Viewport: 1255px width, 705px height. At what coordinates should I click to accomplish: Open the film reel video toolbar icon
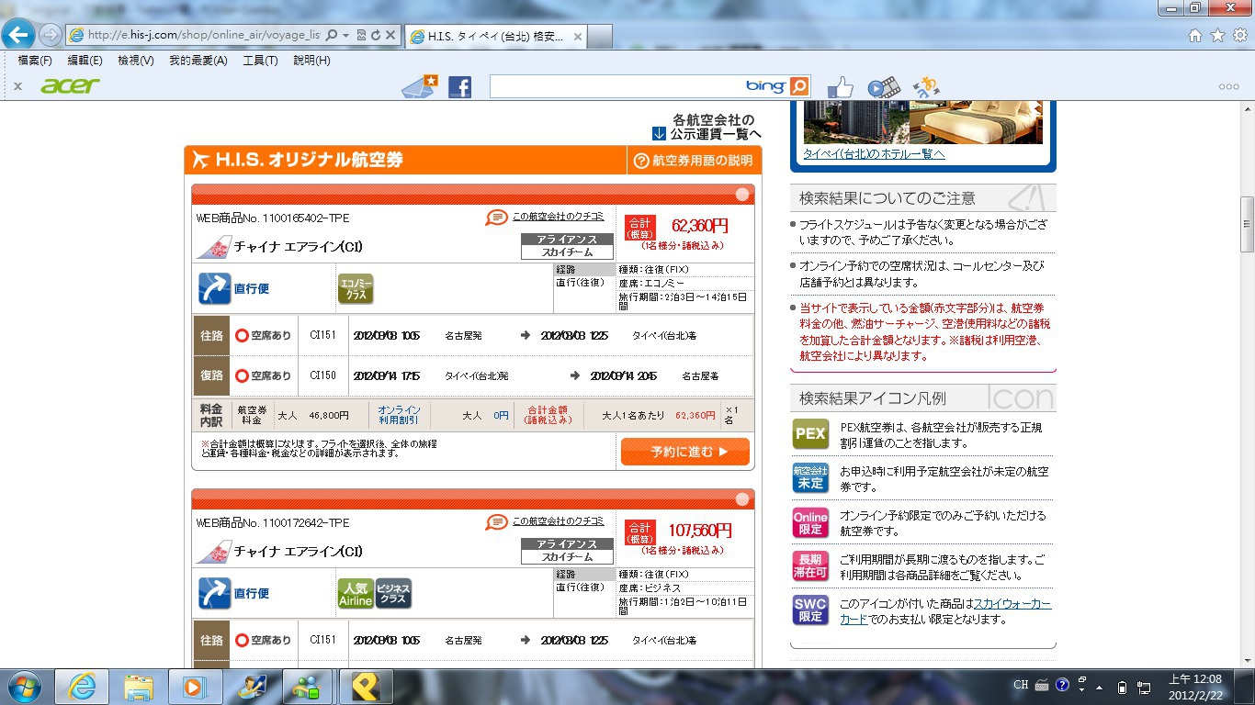coord(882,87)
